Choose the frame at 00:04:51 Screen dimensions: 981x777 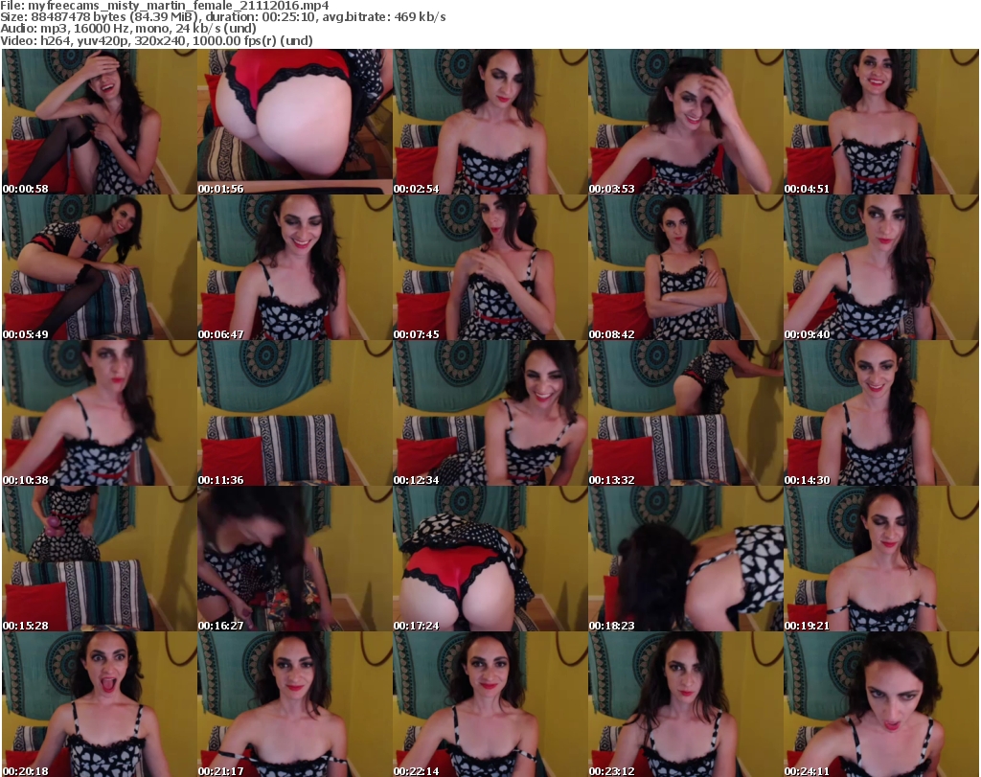[x=881, y=122]
